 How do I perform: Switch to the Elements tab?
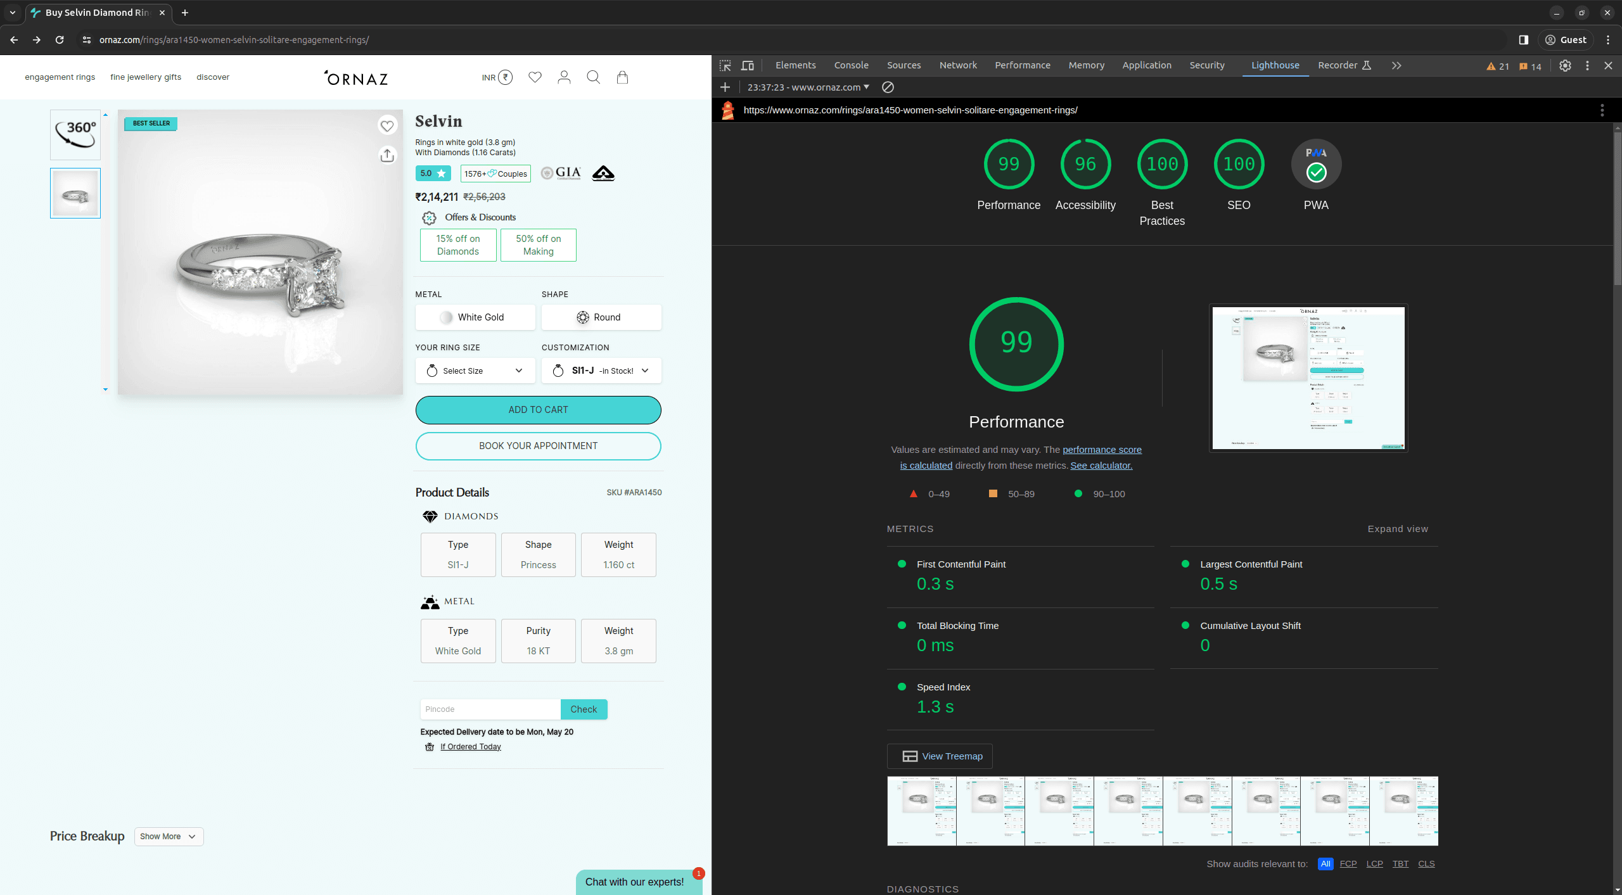coord(796,65)
